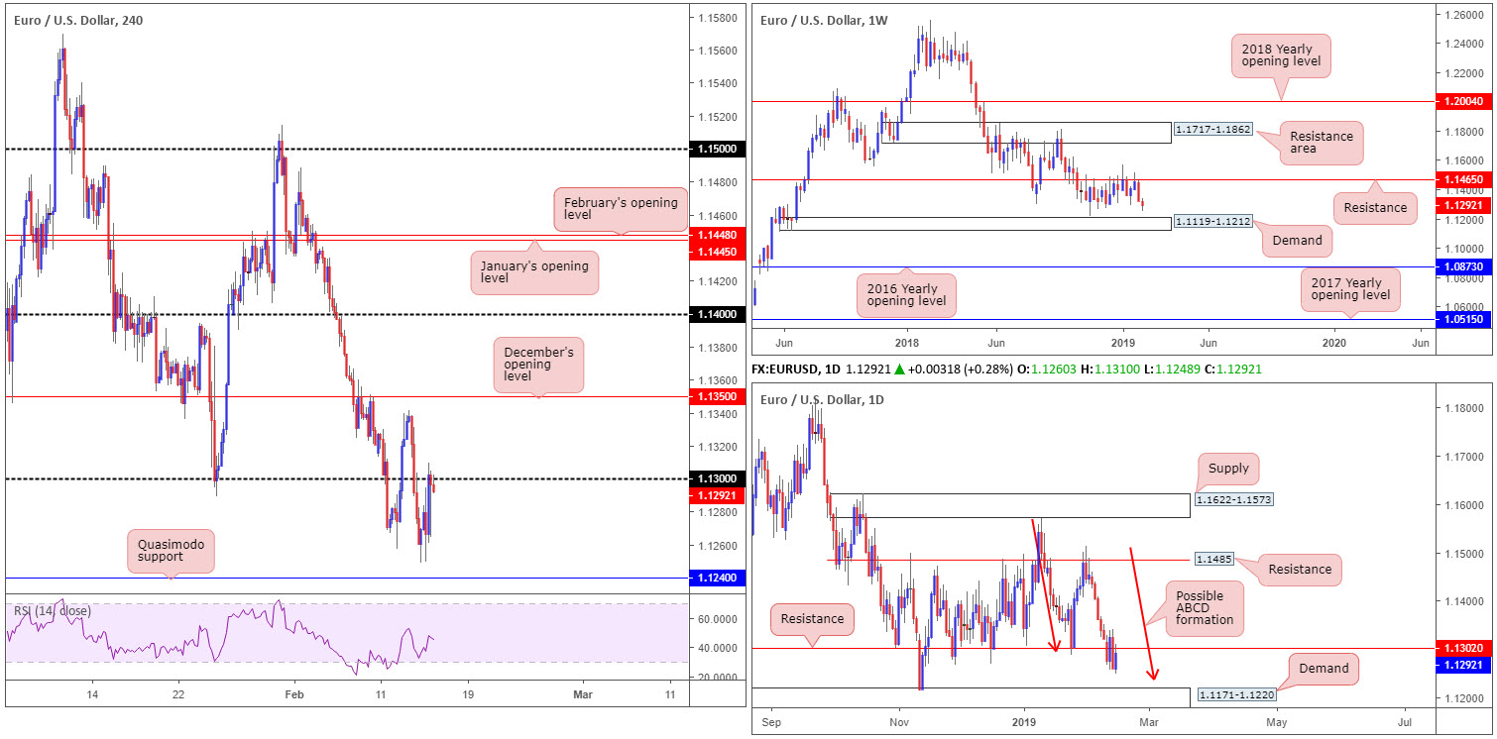The image size is (1497, 739).
Task: Click the weekly chart Demand callout
Action: tap(1297, 240)
